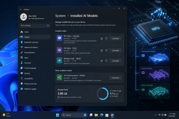Image resolution: width=179 pixels, height=119 pixels.
Task: Refresh the Phi-3 Mini model
Action: [106, 38]
